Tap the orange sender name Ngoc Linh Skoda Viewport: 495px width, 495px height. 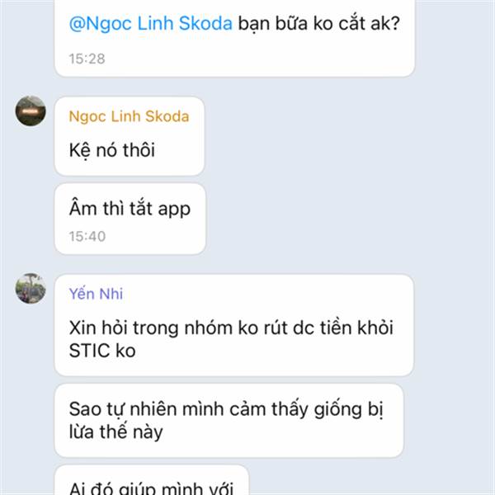pyautogui.click(x=129, y=116)
